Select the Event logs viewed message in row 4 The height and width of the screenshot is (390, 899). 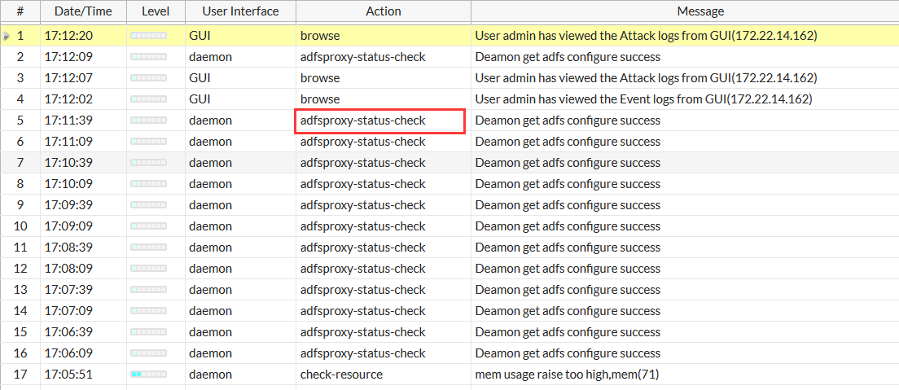643,99
